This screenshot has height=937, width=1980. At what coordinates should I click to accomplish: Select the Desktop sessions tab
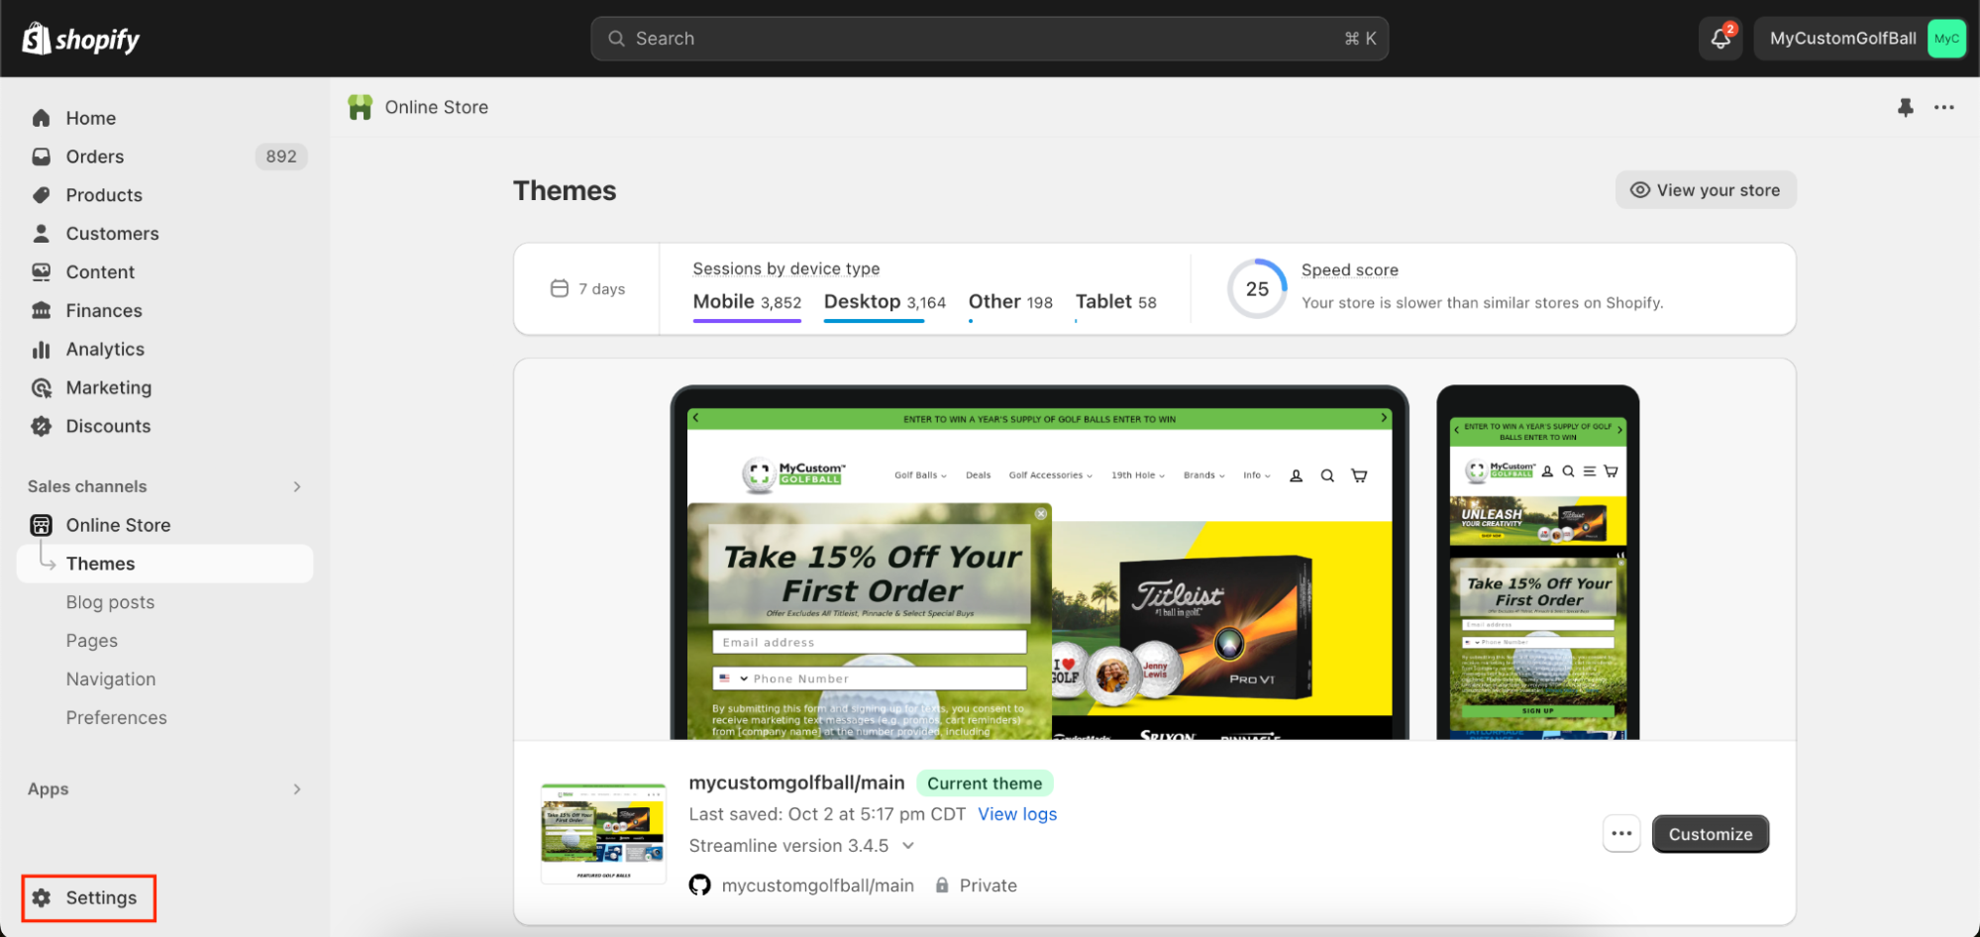pos(884,302)
